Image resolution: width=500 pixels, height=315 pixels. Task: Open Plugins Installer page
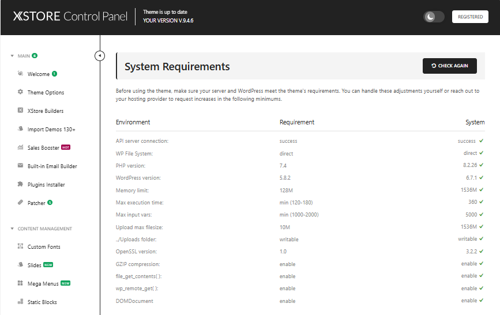point(46,185)
